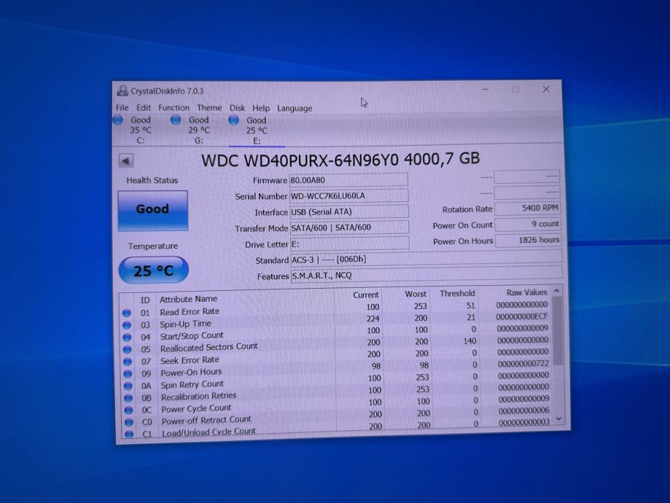The width and height of the screenshot is (670, 503).
Task: Click the previous disk arrow button
Action: 126,161
